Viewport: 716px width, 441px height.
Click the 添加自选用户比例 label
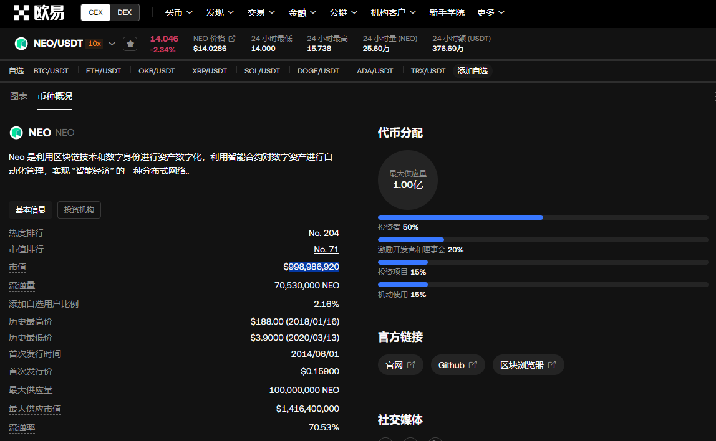(x=44, y=304)
